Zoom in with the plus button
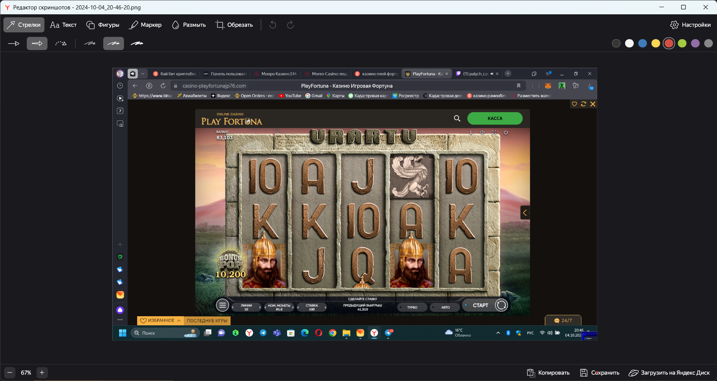Screen dimensions: 717x381 click(x=42, y=373)
